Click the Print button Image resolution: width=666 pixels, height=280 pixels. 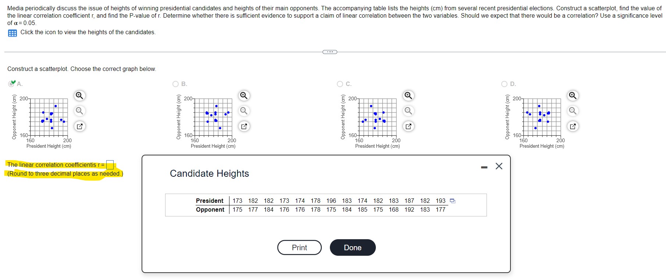[299, 247]
